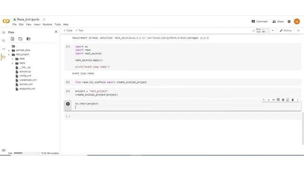304x171 pixels.
Task: Click the cell [7] execution count bracket
Action: 68,47
